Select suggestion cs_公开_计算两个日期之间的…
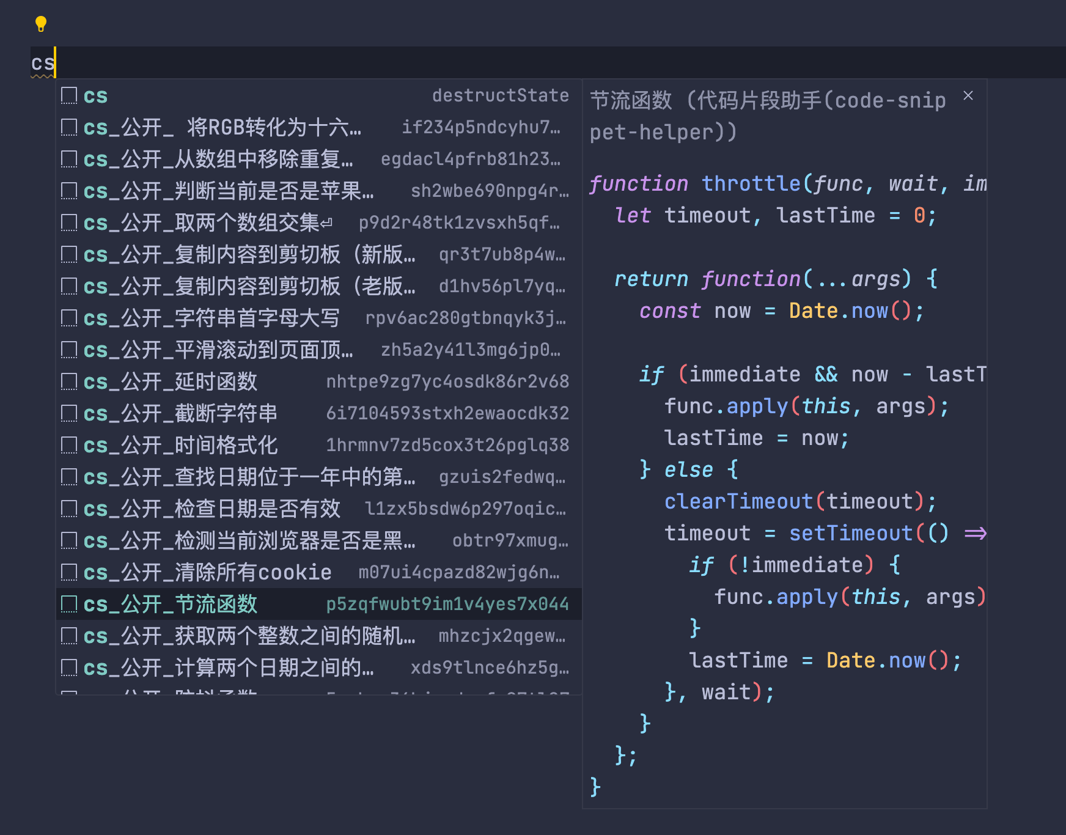This screenshot has width=1066, height=835. click(x=318, y=668)
